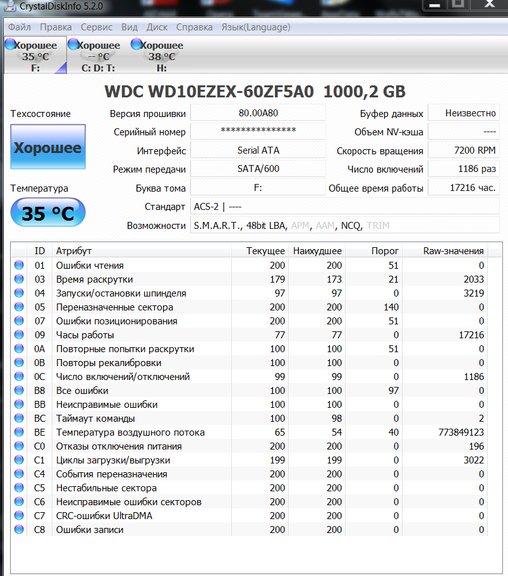Click the 1186 раз power-on count field

(x=464, y=169)
